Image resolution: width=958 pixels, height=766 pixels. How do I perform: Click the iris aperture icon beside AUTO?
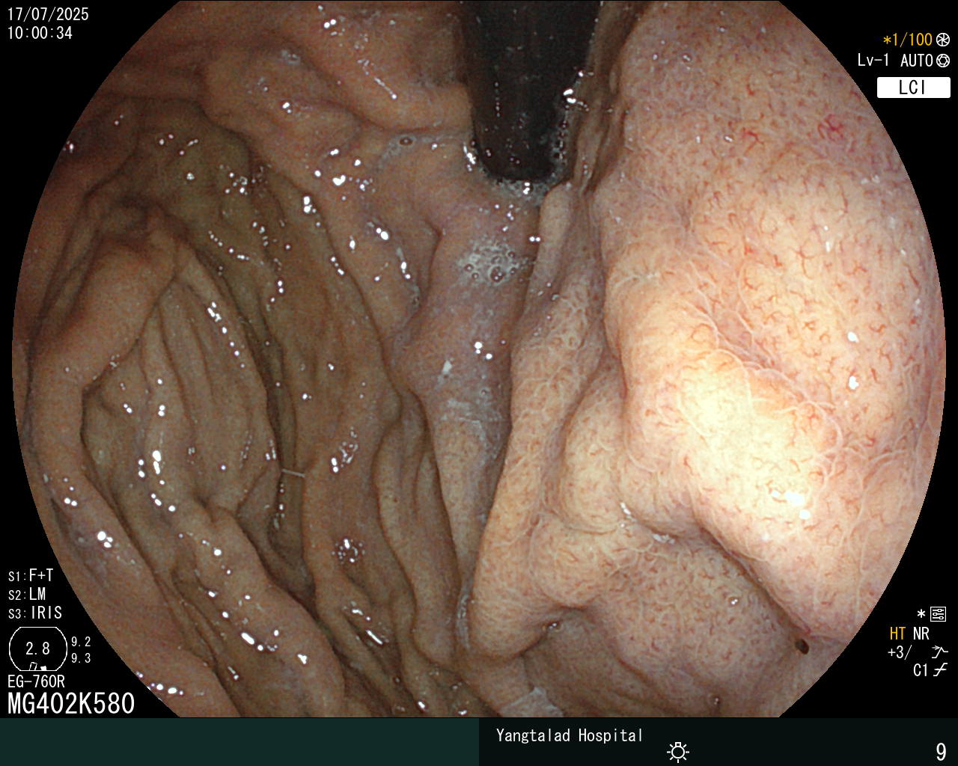[943, 61]
